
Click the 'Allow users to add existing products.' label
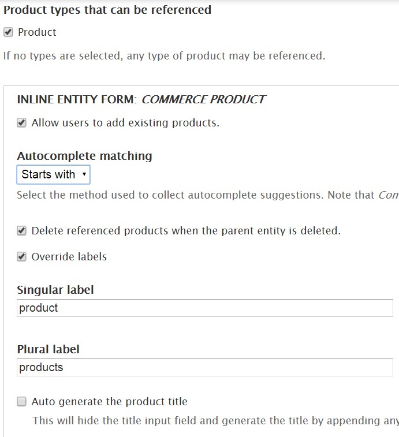tap(125, 123)
